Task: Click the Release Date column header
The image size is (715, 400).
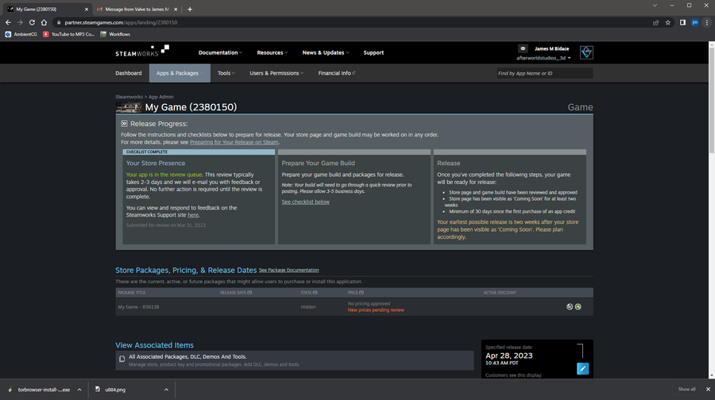Action: coord(236,293)
